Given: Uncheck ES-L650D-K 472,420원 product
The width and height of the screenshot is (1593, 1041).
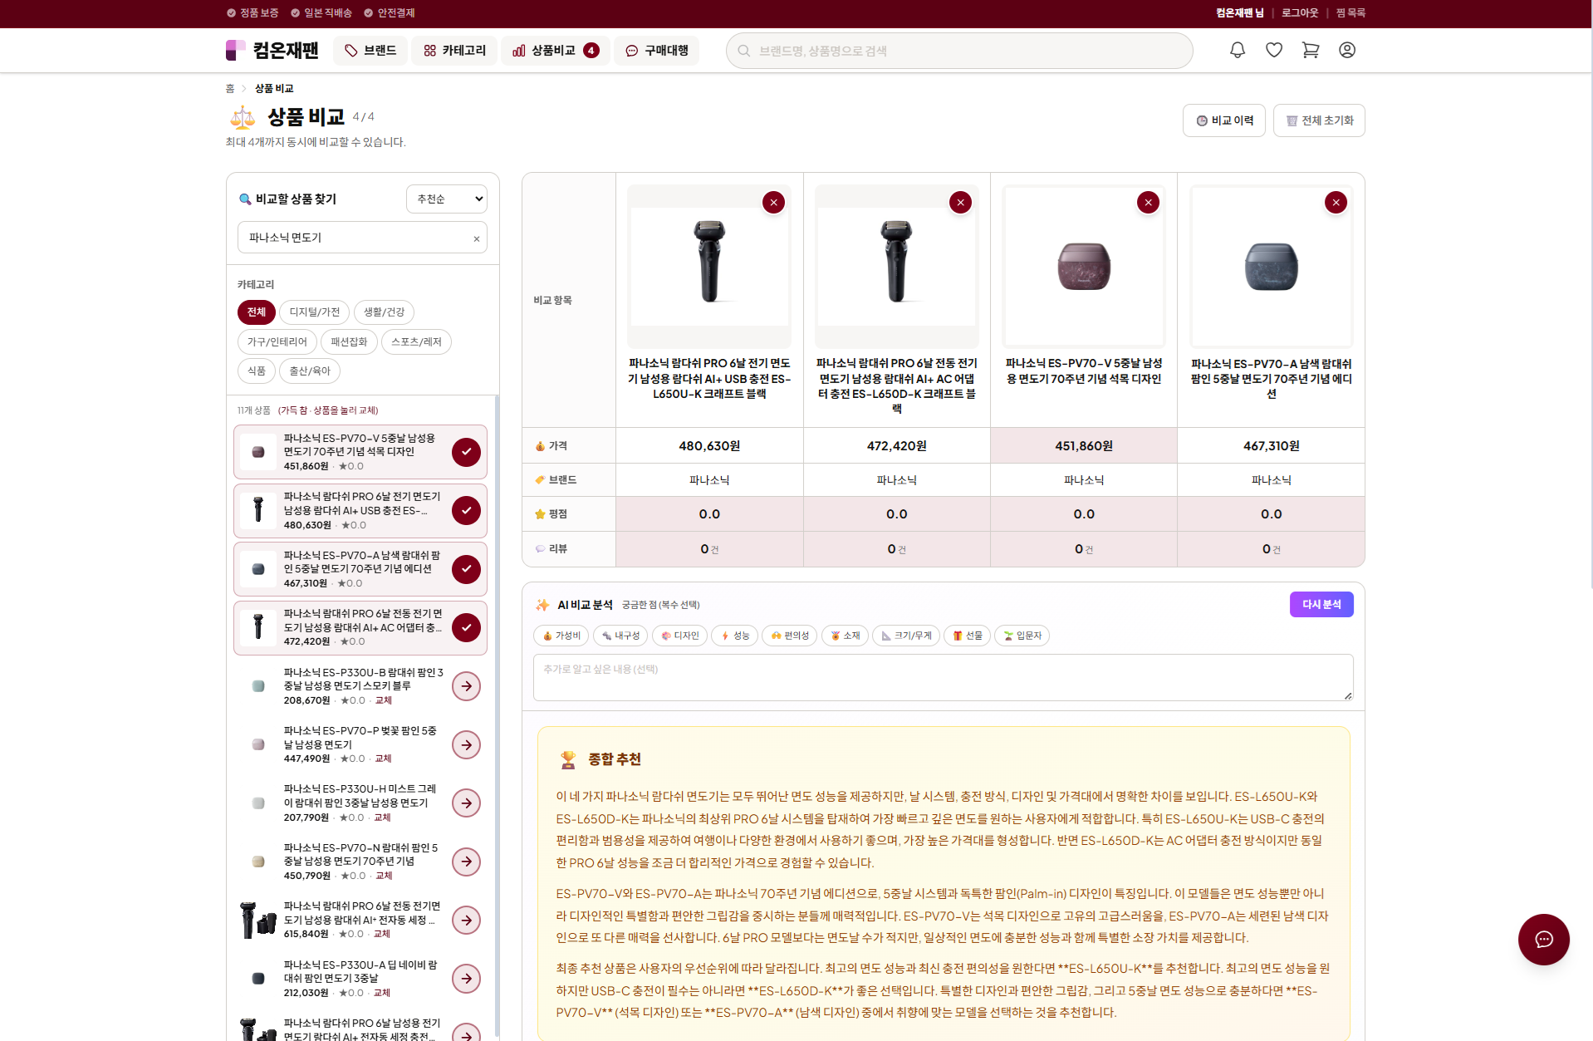Looking at the screenshot, I should 467,628.
